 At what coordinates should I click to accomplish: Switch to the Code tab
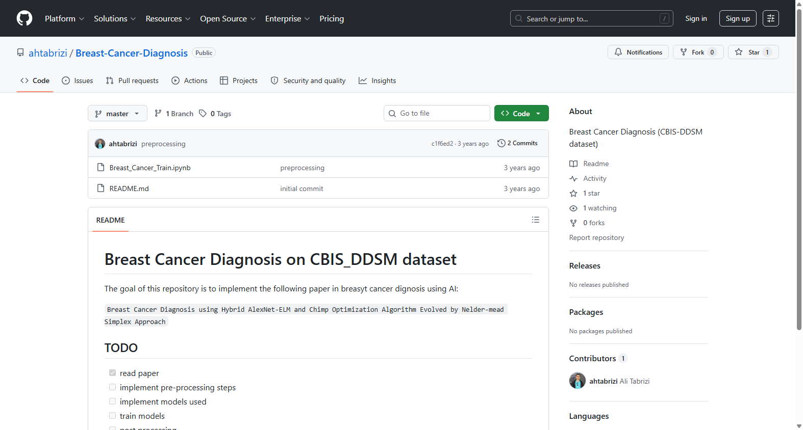tap(35, 80)
